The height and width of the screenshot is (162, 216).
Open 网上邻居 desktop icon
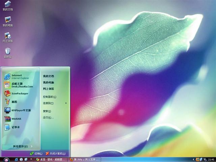(x=7, y=37)
